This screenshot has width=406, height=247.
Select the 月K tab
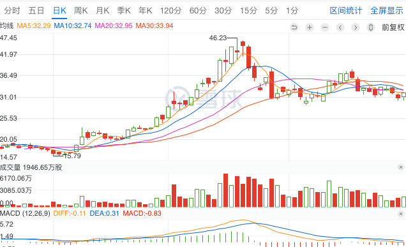coord(102,11)
